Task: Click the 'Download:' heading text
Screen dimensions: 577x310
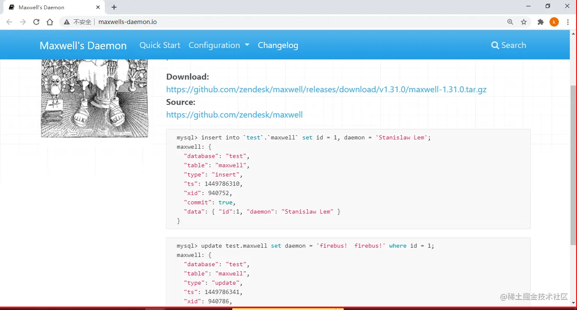Action: (188, 77)
